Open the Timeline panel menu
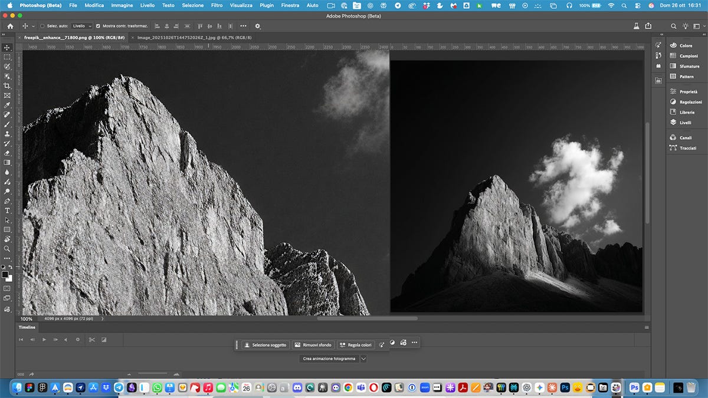Screen dimensions: 708x398 point(647,327)
